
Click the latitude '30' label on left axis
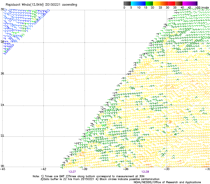coord(2,9)
